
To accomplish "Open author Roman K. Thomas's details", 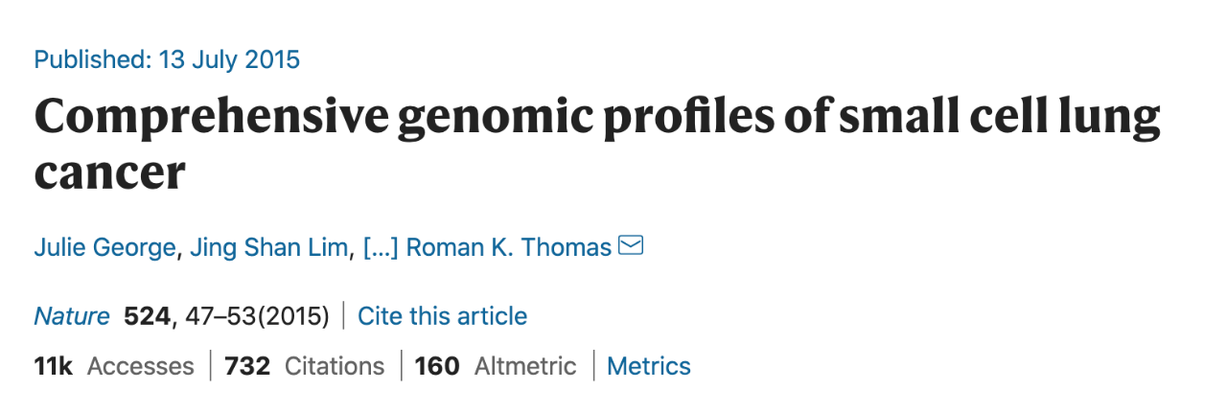I will point(509,248).
